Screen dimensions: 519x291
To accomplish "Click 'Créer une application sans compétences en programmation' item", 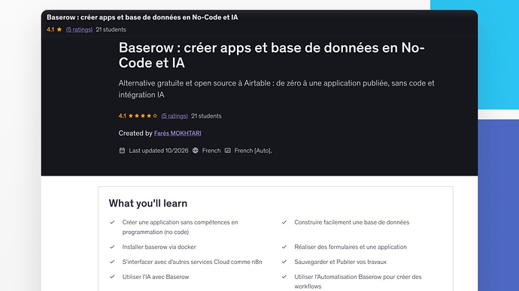I will (x=180, y=227).
